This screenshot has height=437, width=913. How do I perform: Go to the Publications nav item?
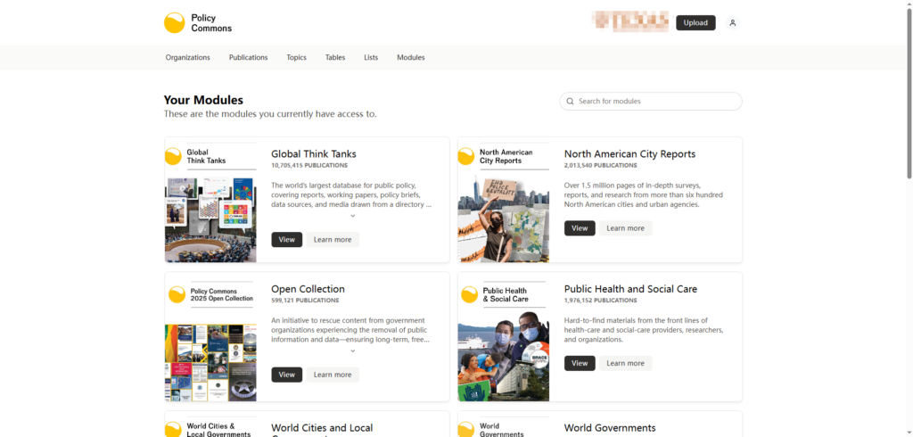click(x=248, y=58)
